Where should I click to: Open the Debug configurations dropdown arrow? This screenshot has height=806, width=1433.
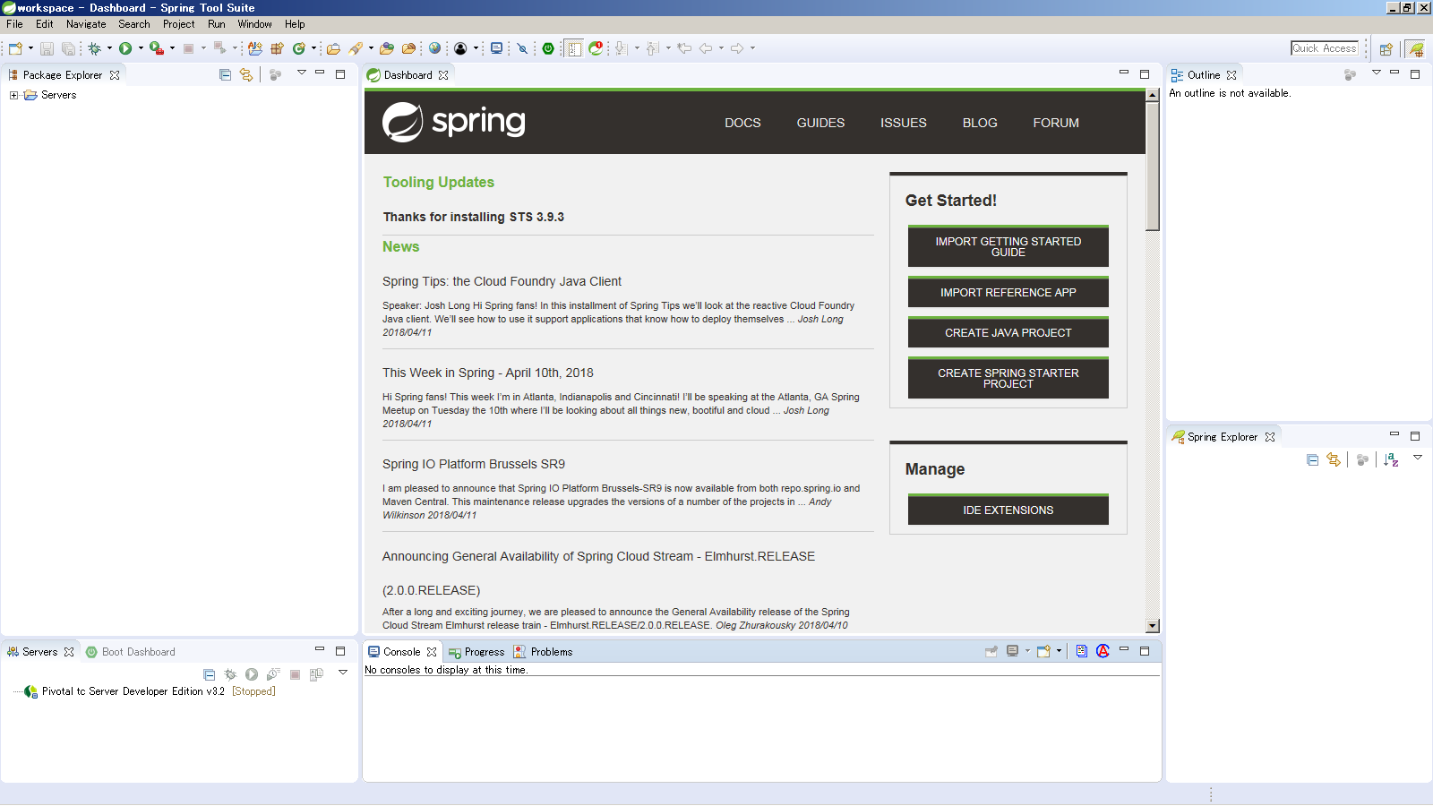tap(109, 48)
